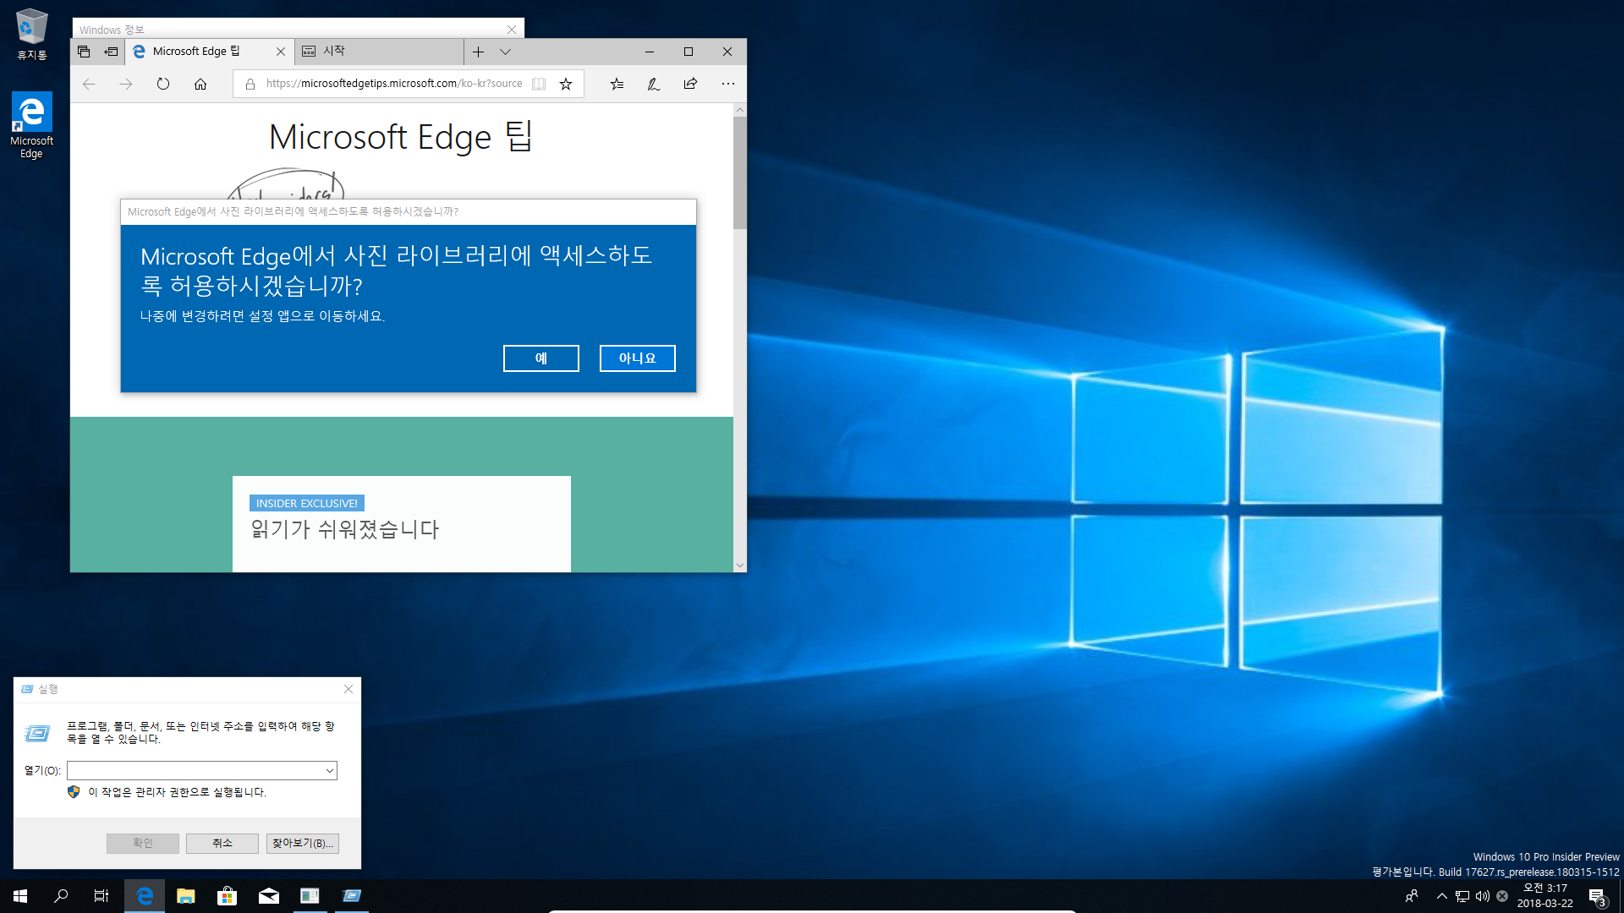Open Microsoft Store from taskbar

(227, 896)
